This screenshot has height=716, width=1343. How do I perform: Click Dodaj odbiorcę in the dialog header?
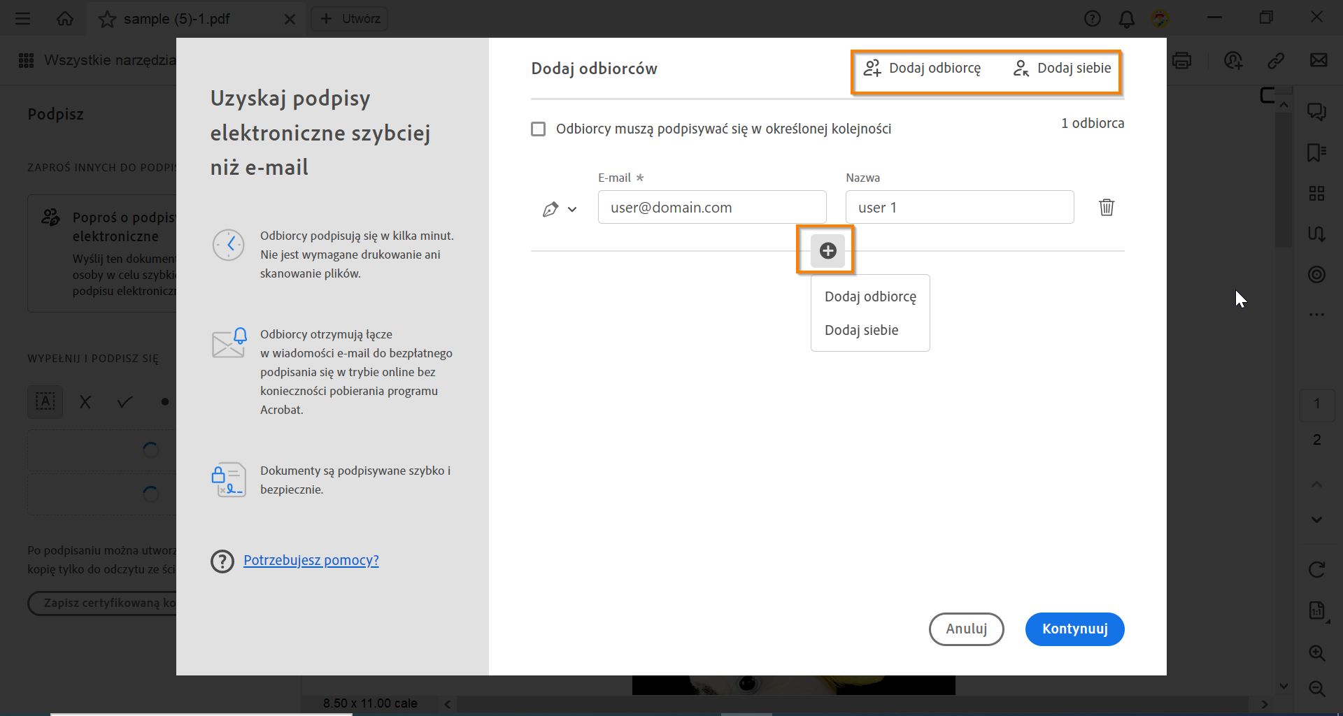coord(922,69)
